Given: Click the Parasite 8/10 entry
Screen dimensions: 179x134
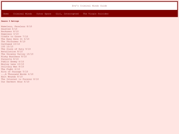Looking at the screenshot, I should click(10, 59).
